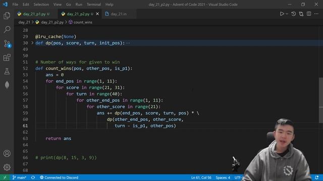Click 'turn - is_p1, other_pos)' on line 61
Screen dimensions: 323x181
pyautogui.click(x=145, y=126)
